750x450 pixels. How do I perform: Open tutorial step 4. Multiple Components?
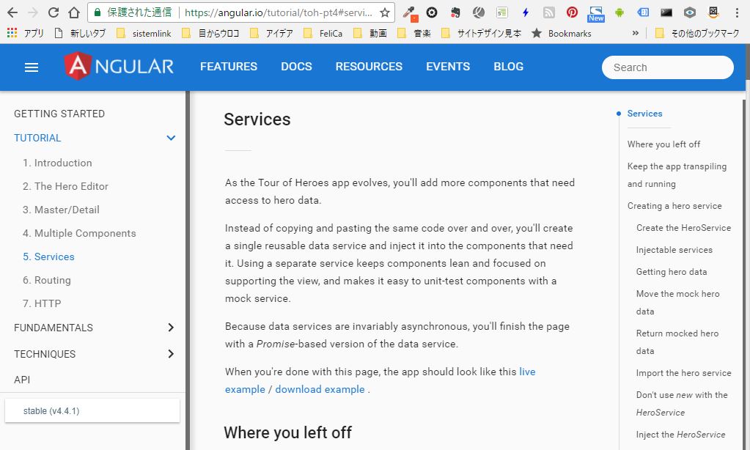(79, 233)
